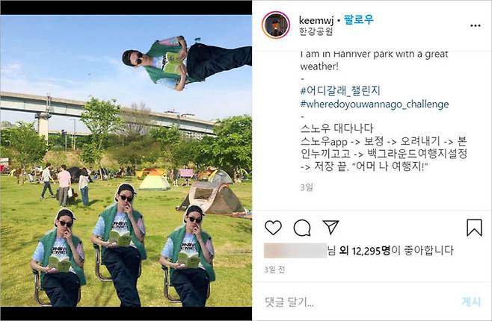Screen dimensions: 492x321
Task: Open hashtag #어디갈래_챌린지
Action: [340, 91]
